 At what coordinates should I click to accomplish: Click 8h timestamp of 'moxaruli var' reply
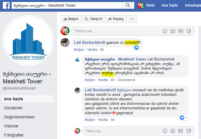(113, 120)
